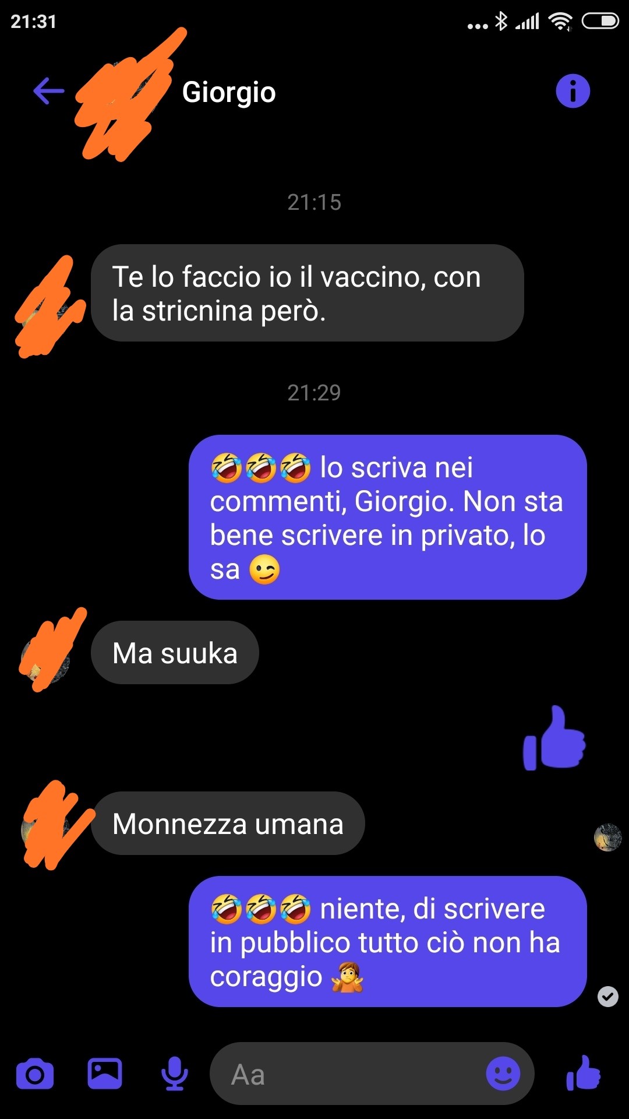
Task: Tap the sent thumbs-up sticker in chat
Action: [554, 738]
